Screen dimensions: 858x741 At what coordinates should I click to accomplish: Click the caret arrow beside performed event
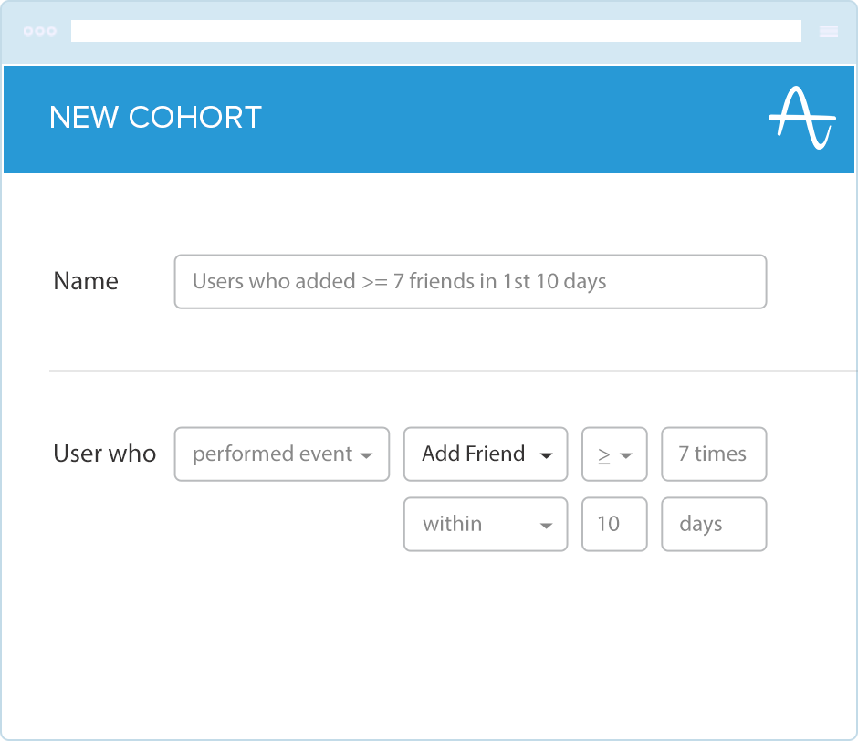click(x=366, y=455)
